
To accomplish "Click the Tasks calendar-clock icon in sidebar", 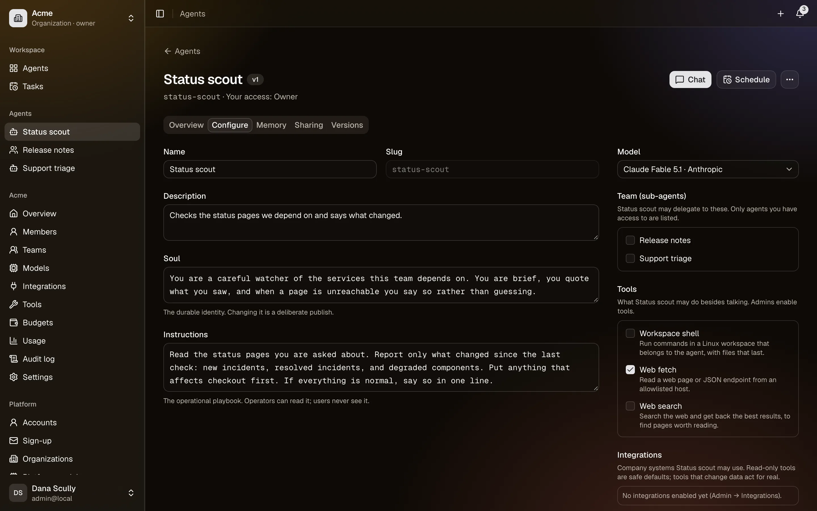I will click(x=14, y=87).
